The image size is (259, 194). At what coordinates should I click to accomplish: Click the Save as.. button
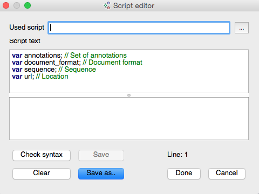point(101,174)
